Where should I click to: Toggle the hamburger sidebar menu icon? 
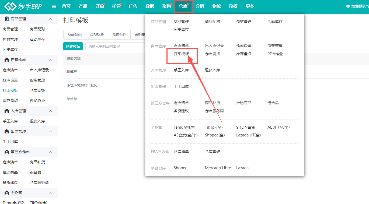pos(54,6)
